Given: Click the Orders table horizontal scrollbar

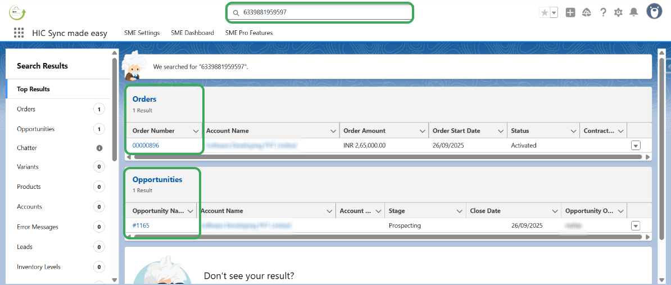Looking at the screenshot, I should 388,157.
